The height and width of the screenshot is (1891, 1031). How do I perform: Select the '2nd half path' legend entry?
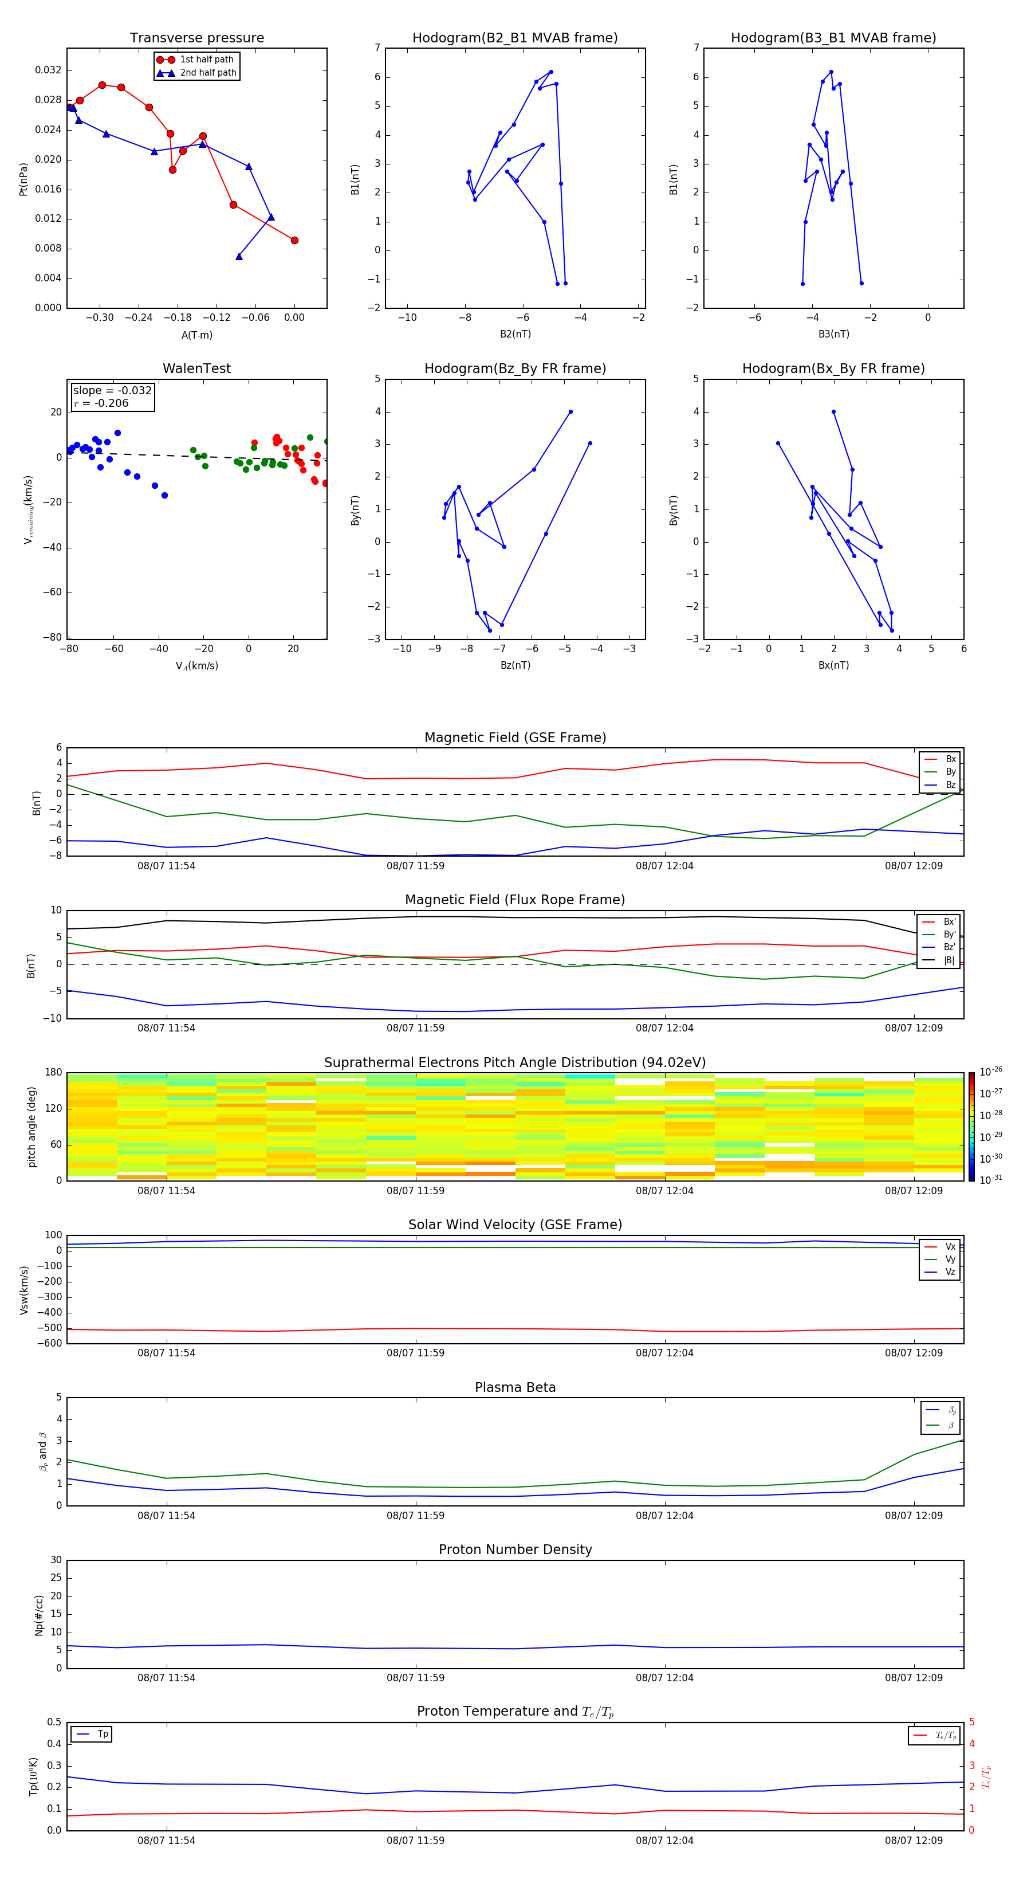coord(196,73)
